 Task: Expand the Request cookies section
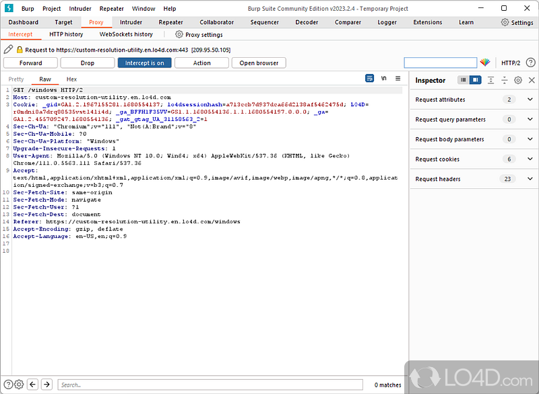click(473, 159)
